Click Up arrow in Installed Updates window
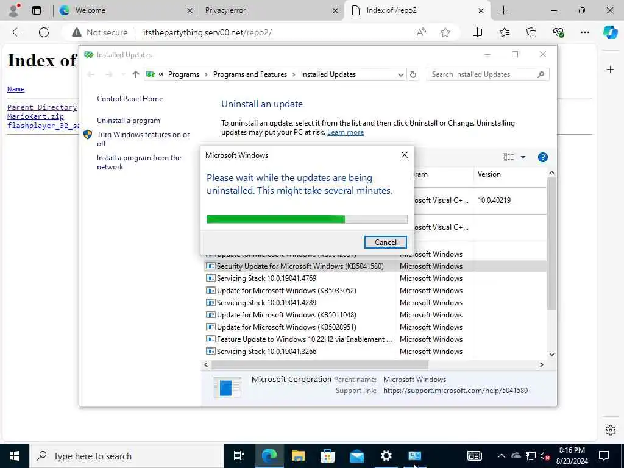The width and height of the screenshot is (624, 468). point(136,74)
